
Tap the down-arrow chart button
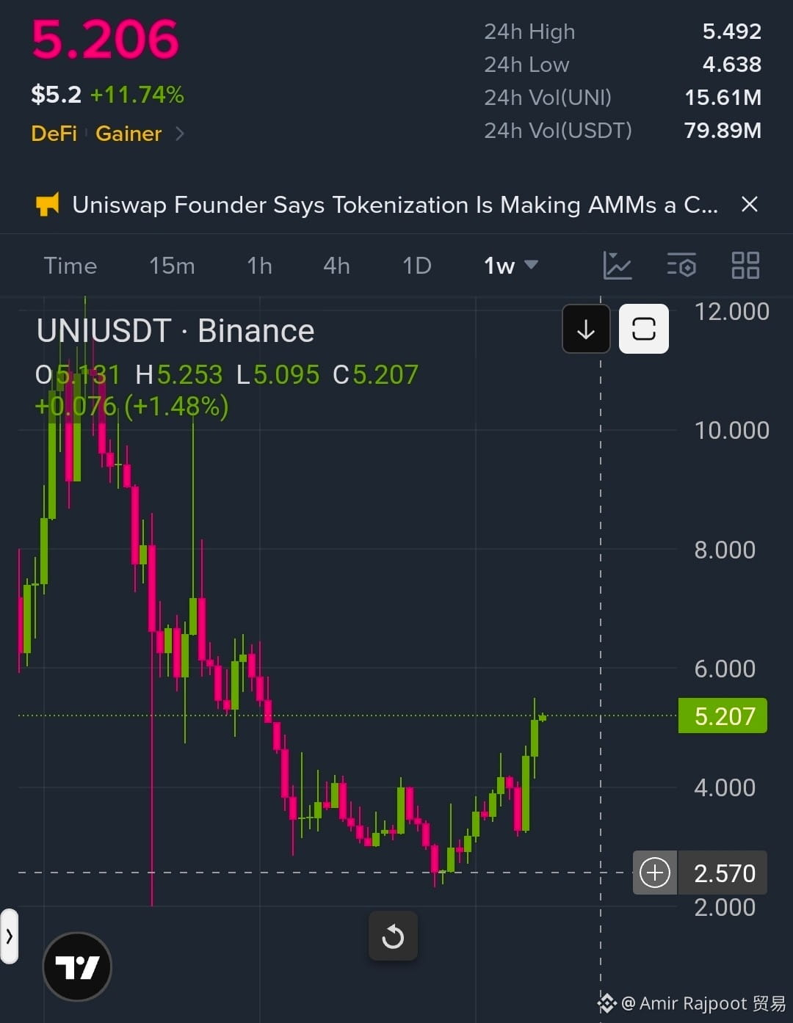point(586,329)
